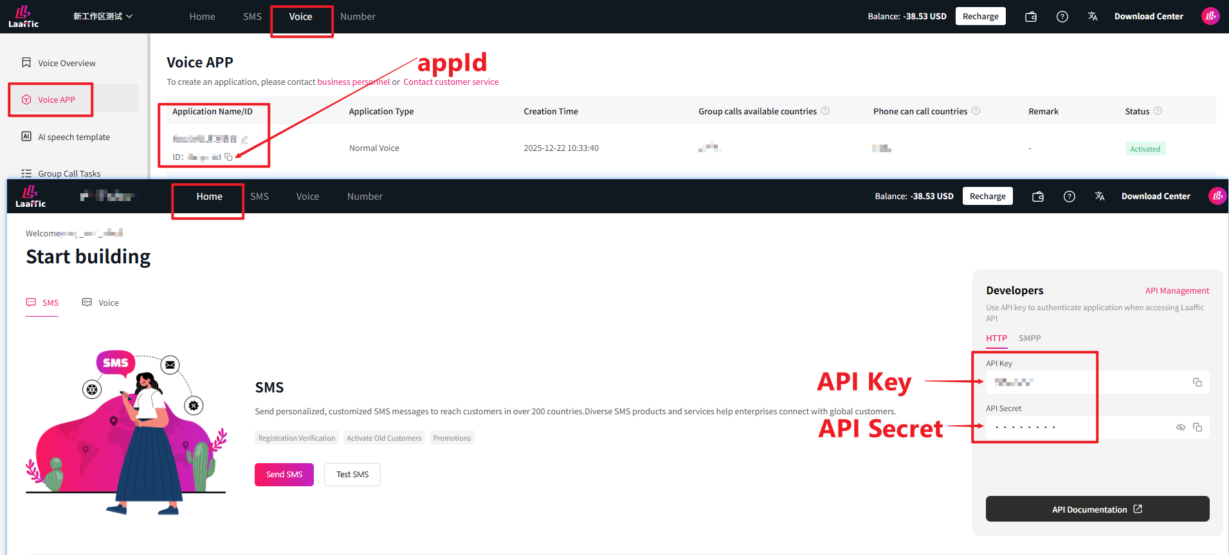The height and width of the screenshot is (555, 1229).
Task: Click the info icon next to Status
Action: coord(1158,111)
